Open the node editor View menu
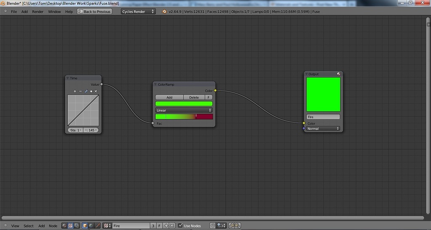The width and height of the screenshot is (431, 230). [15, 226]
